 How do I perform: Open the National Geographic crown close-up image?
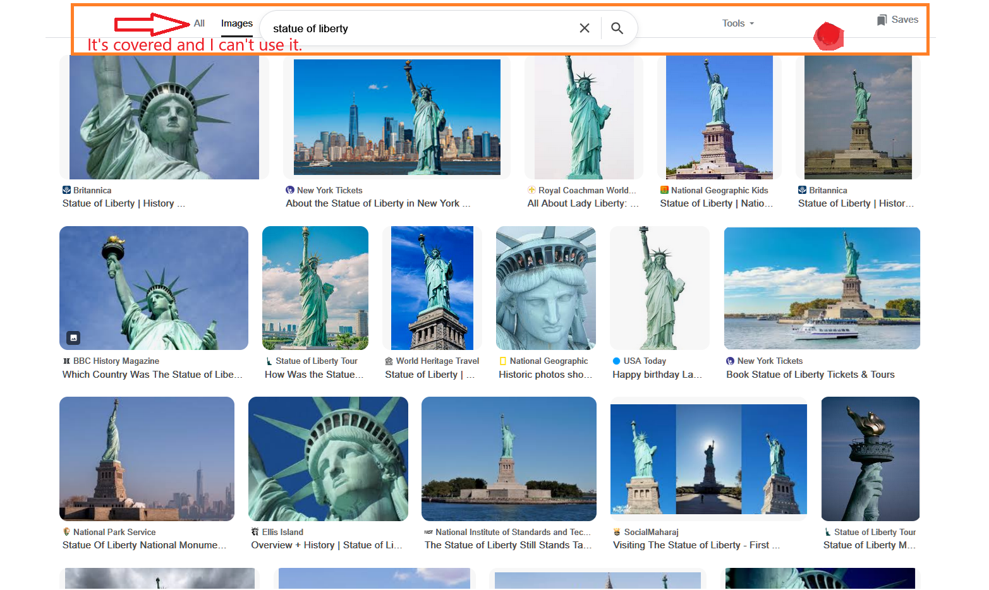coord(546,288)
